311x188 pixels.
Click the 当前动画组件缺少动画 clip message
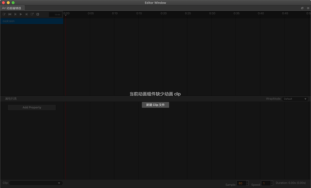click(155, 94)
